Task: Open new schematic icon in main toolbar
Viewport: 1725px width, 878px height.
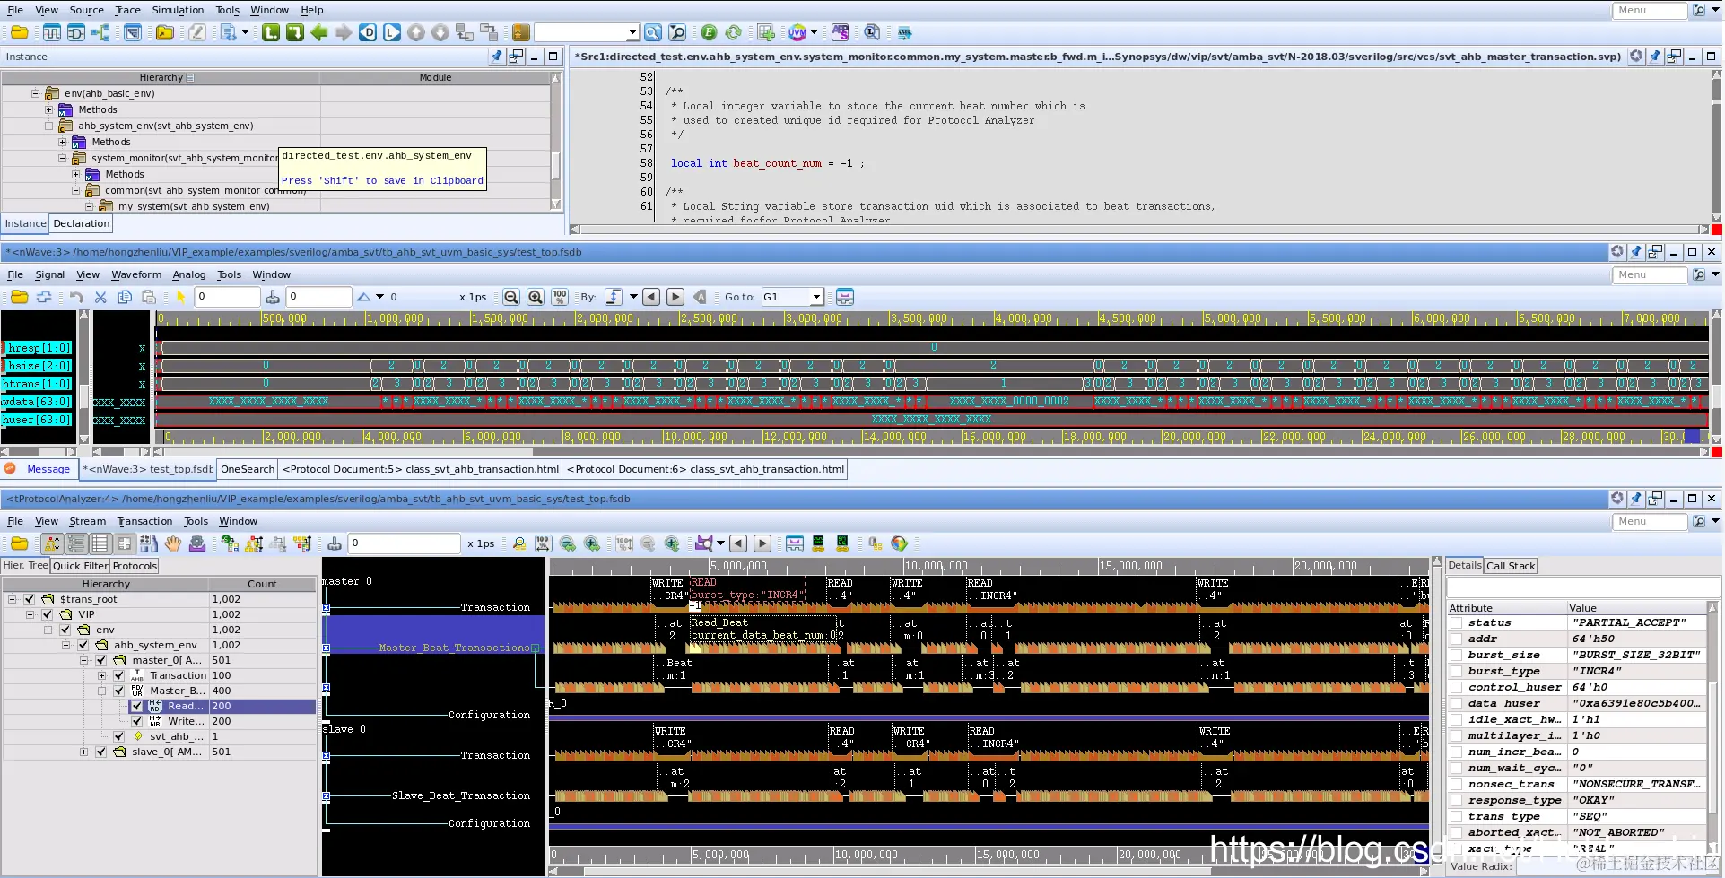Action: (76, 32)
